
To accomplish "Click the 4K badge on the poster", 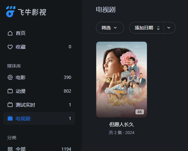I will 140,112.
